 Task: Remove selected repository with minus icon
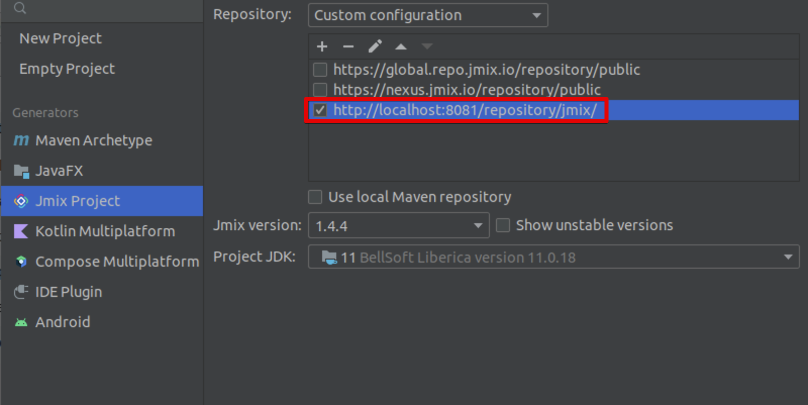click(x=348, y=46)
